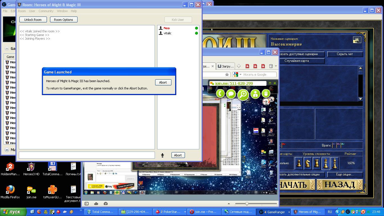Viewport: 384px width, 216px height.
Task: Click the Room Options button
Action: point(64,20)
